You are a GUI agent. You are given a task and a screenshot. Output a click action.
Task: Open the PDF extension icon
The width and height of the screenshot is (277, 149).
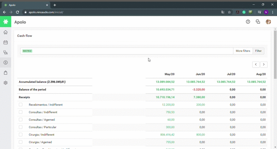238,12
